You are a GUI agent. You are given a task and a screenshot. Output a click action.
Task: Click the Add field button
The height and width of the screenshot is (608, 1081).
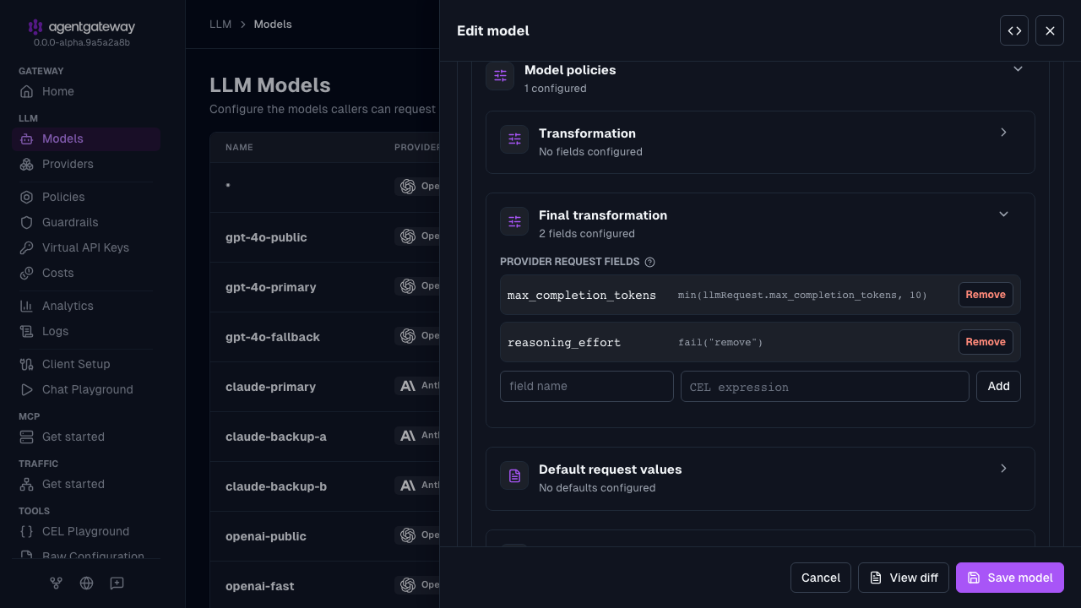click(x=998, y=386)
